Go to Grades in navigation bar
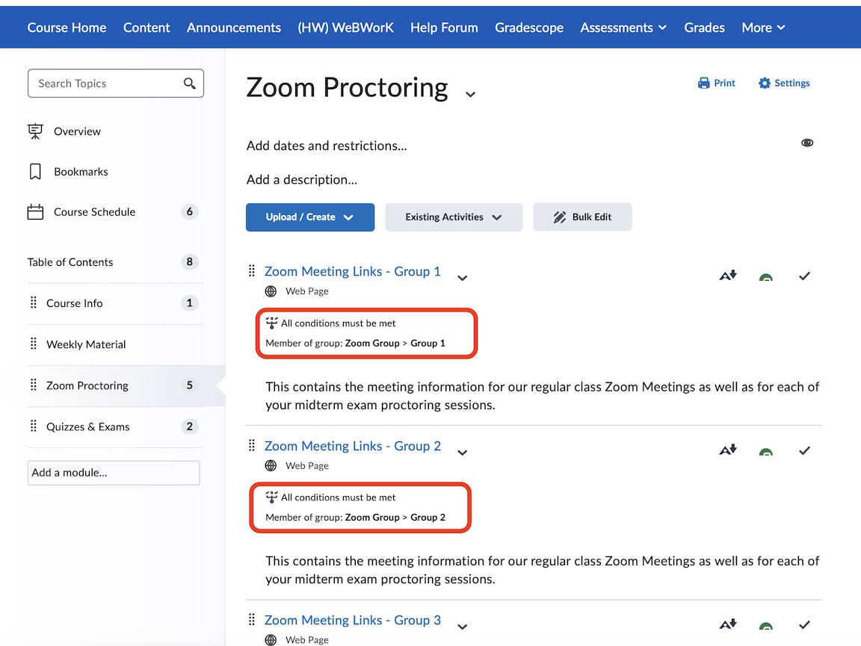Viewport: 861px width, 646px height. point(704,28)
